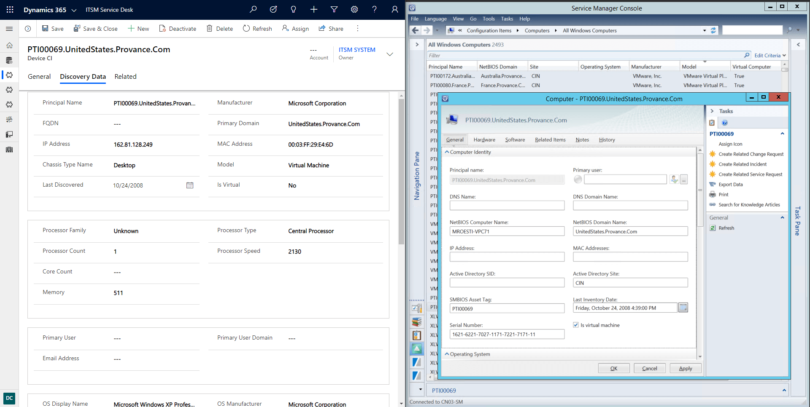The width and height of the screenshot is (810, 407).
Task: Go to Home in the Dynamics sidebar
Action: tap(9, 45)
